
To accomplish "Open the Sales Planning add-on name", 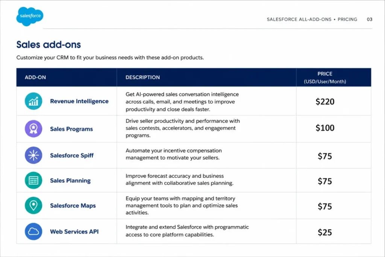I will [70, 181].
